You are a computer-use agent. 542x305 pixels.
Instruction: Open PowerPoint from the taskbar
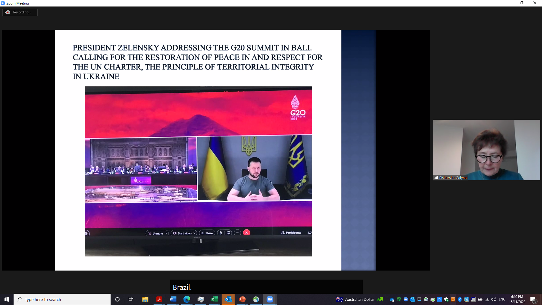click(x=242, y=299)
